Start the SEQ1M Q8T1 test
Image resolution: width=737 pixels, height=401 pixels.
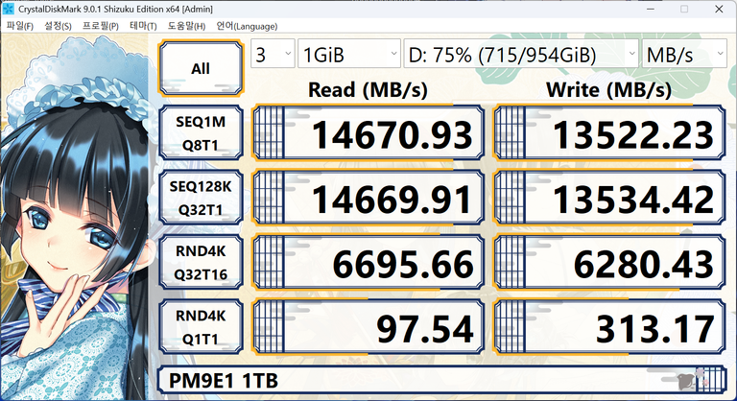tap(201, 133)
